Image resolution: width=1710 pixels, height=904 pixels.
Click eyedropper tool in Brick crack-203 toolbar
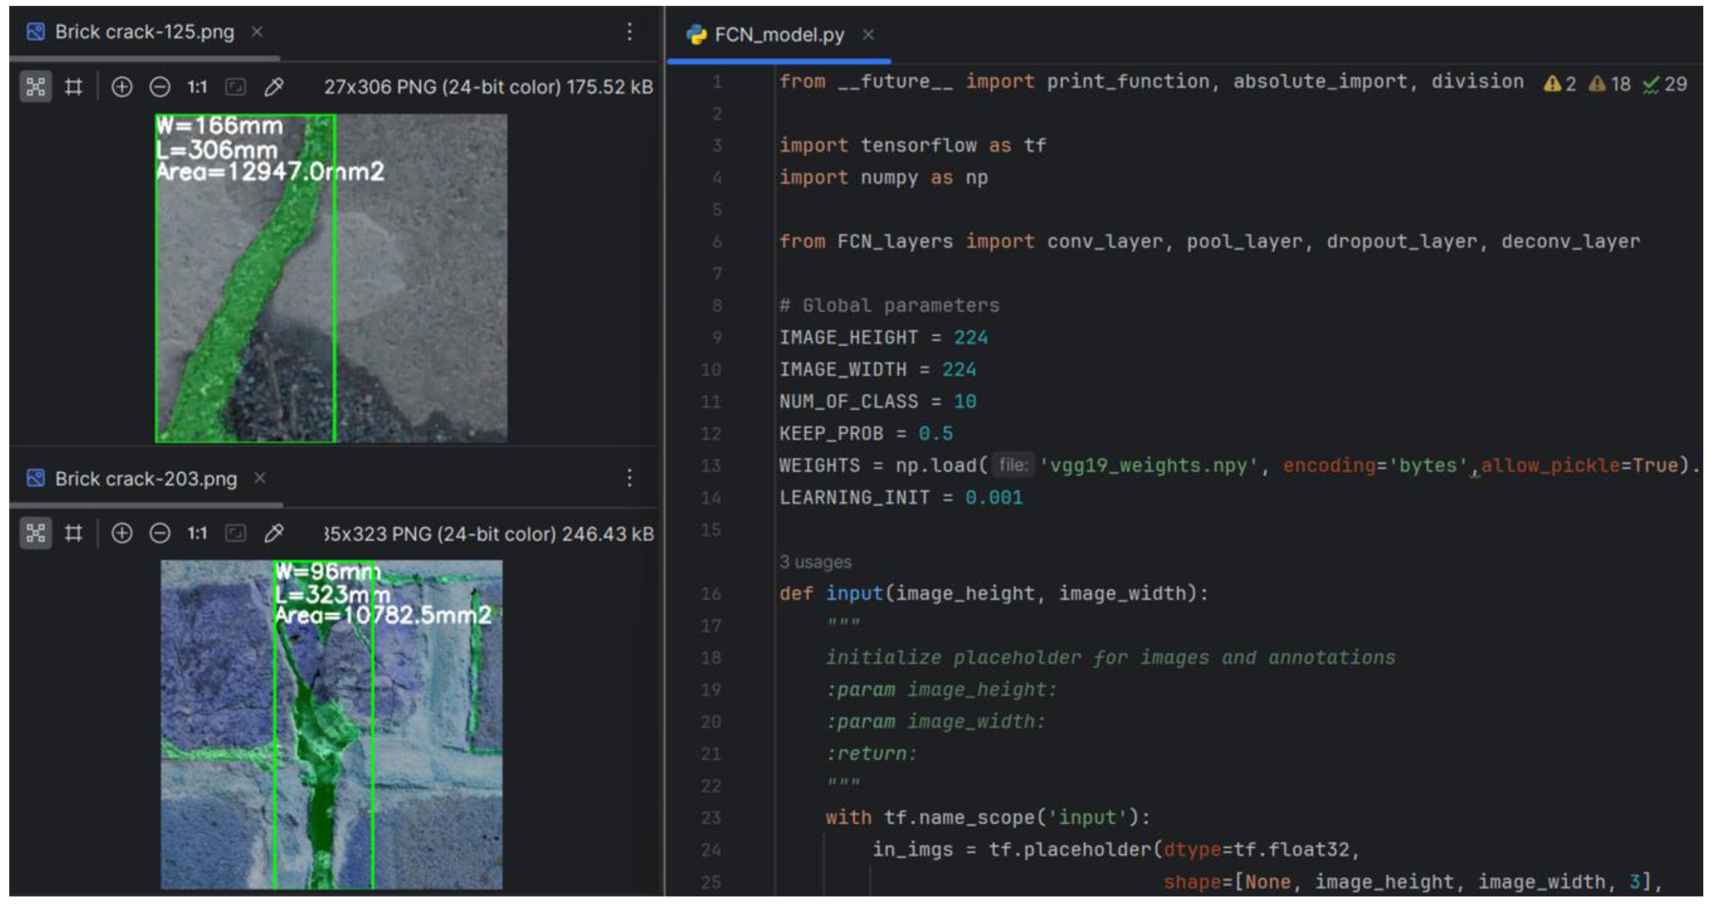click(x=273, y=533)
